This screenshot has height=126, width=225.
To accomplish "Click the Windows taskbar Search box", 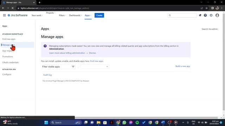I will coord(66,122).
